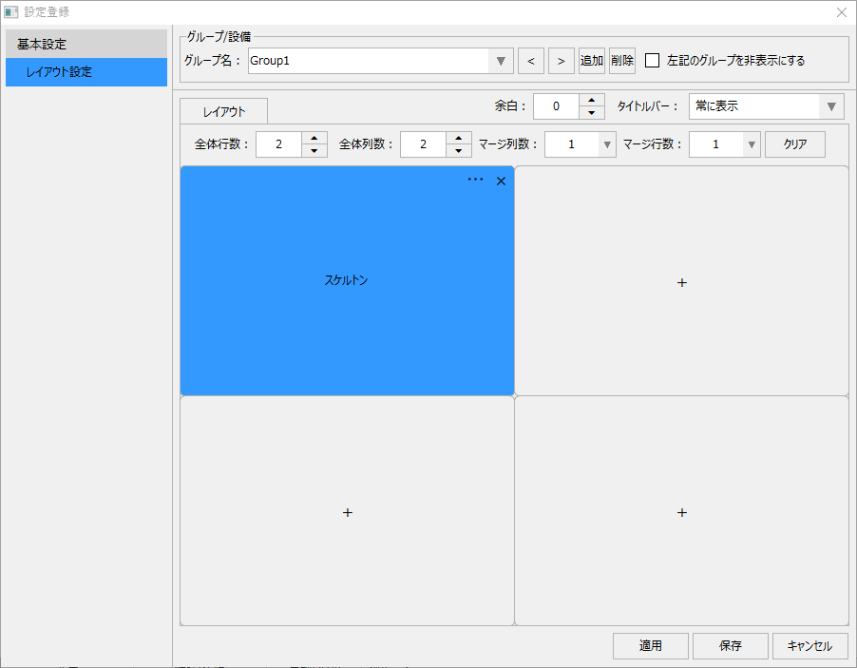Apply changes with the 適用 button
The height and width of the screenshot is (668, 857).
[650, 645]
